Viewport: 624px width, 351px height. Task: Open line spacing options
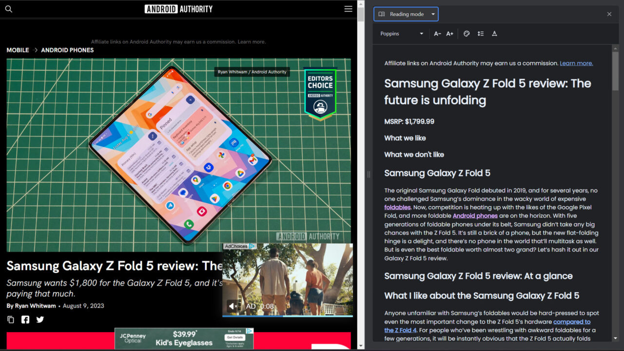pyautogui.click(x=480, y=34)
